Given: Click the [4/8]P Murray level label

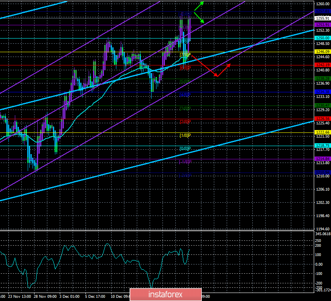Looking at the screenshot, I should point(185,95).
